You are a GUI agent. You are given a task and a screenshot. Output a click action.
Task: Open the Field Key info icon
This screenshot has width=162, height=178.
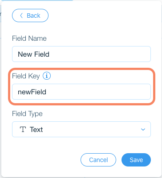[x=47, y=76]
